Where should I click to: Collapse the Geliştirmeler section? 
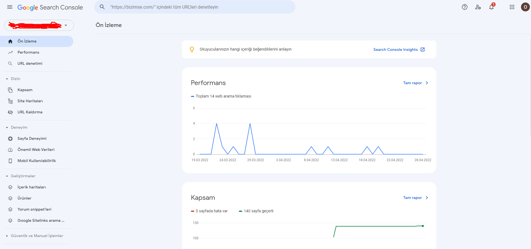pyautogui.click(x=7, y=176)
